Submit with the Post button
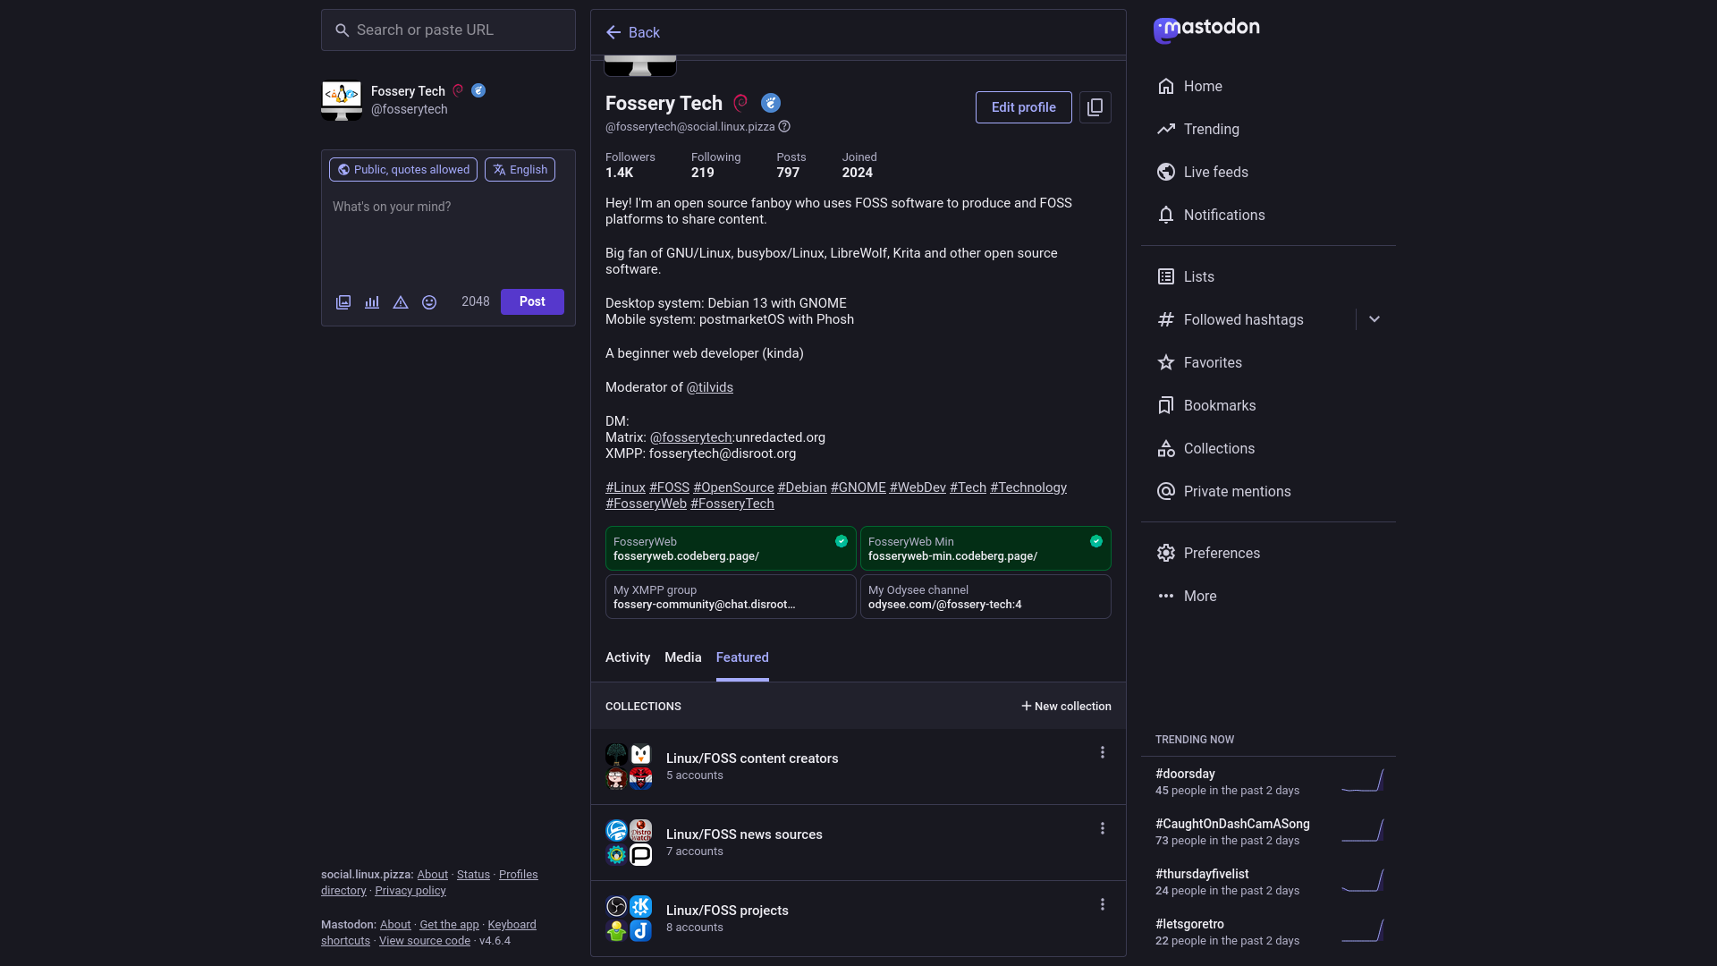This screenshot has height=966, width=1717. point(532,301)
